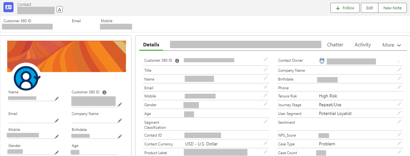Click the Edit button
The width and height of the screenshot is (410, 156).
(370, 8)
